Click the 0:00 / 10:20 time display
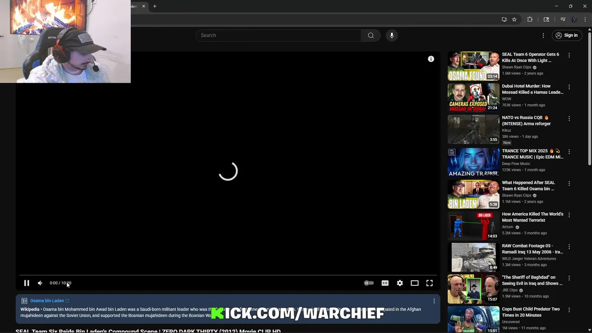The height and width of the screenshot is (333, 592). (x=61, y=283)
